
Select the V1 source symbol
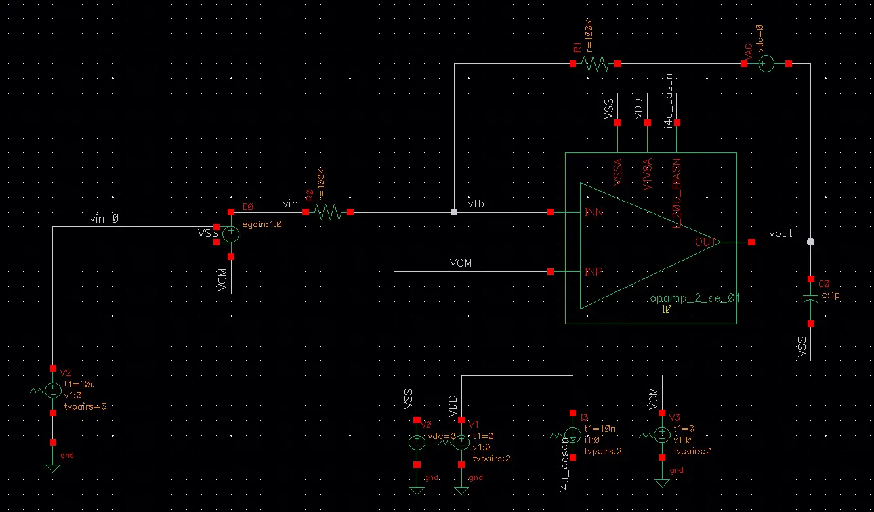tap(462, 442)
